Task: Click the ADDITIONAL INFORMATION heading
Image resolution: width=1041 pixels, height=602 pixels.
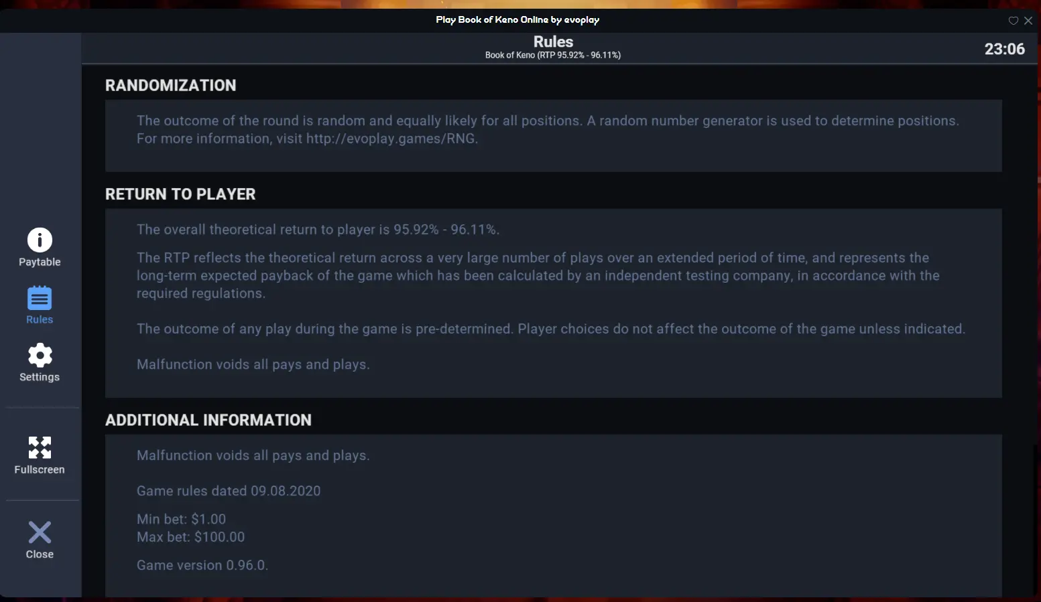Action: click(x=208, y=420)
